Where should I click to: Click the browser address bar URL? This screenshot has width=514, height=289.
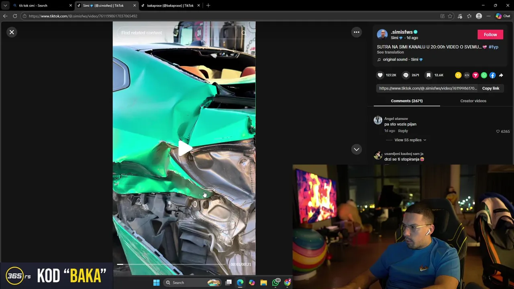[83, 16]
